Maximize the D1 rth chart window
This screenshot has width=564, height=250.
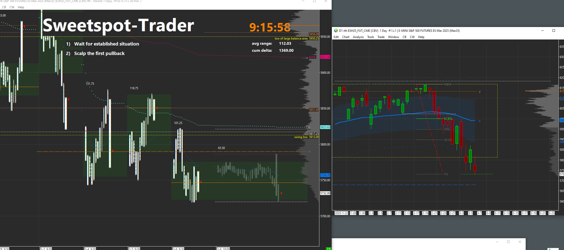point(554,30)
